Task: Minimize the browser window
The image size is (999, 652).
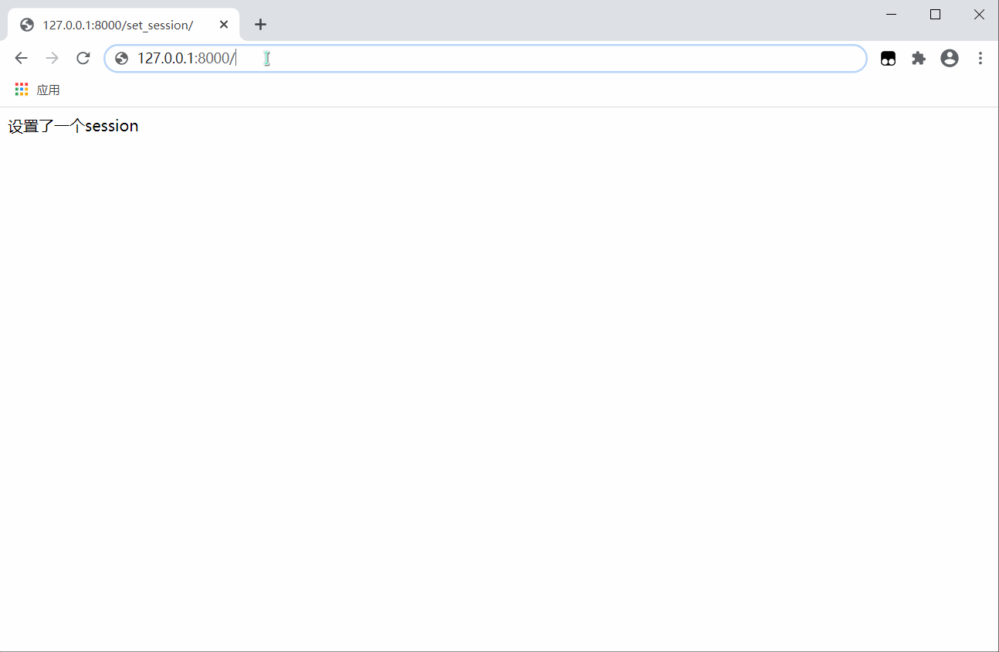Action: coord(891,14)
